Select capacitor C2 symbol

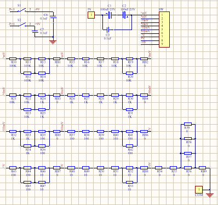(x=124, y=15)
